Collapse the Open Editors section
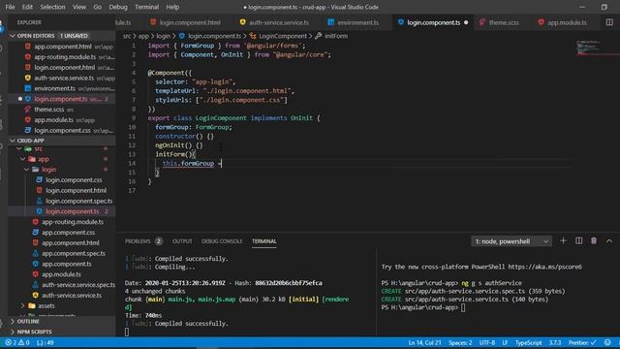Image resolution: width=620 pixels, height=349 pixels. tap(13, 36)
